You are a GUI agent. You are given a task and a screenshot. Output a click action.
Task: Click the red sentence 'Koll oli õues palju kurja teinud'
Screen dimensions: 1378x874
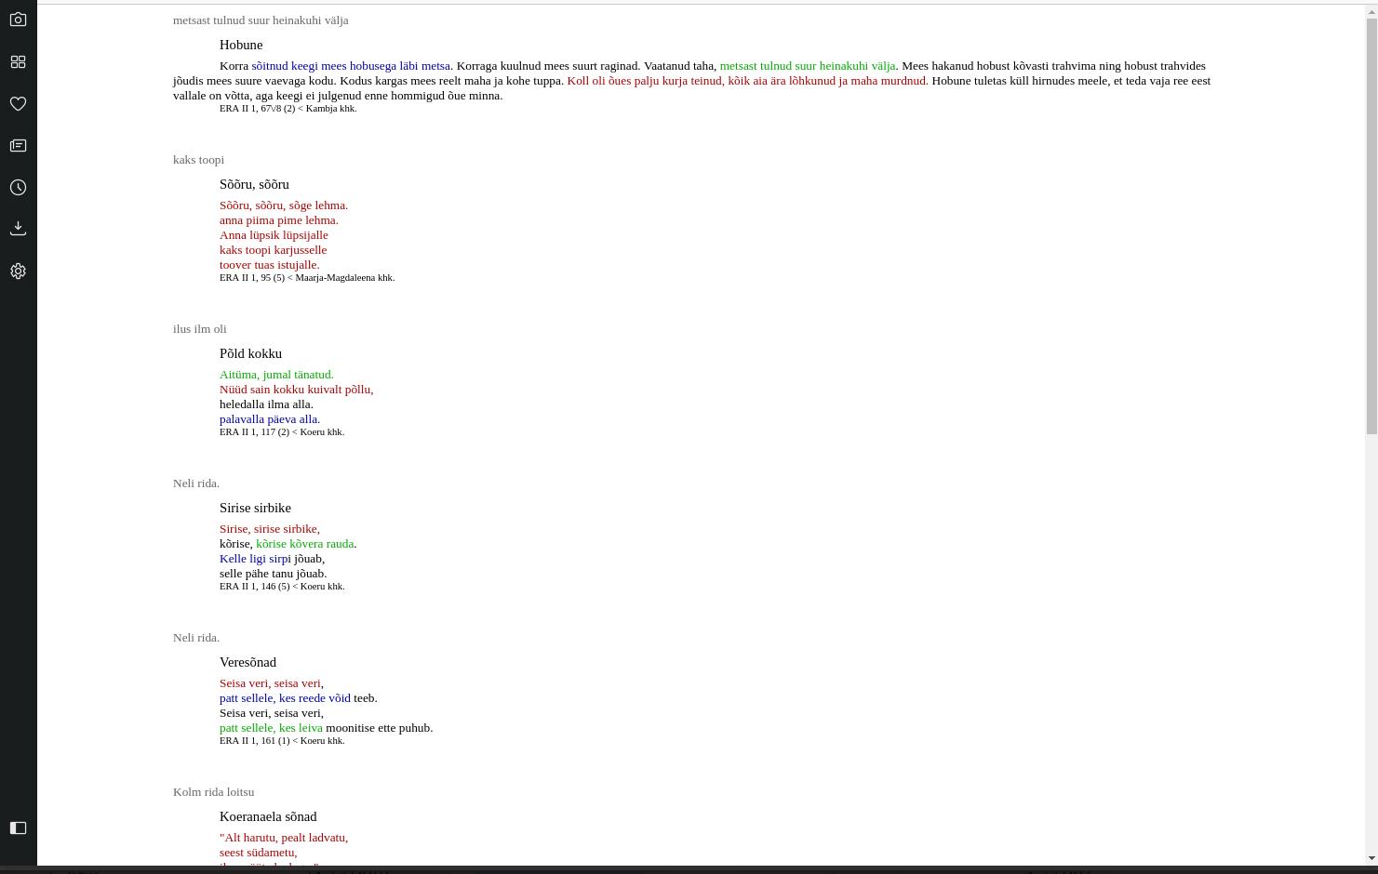tap(747, 81)
